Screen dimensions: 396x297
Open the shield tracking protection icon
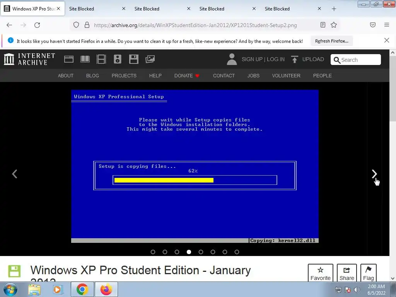76,25
